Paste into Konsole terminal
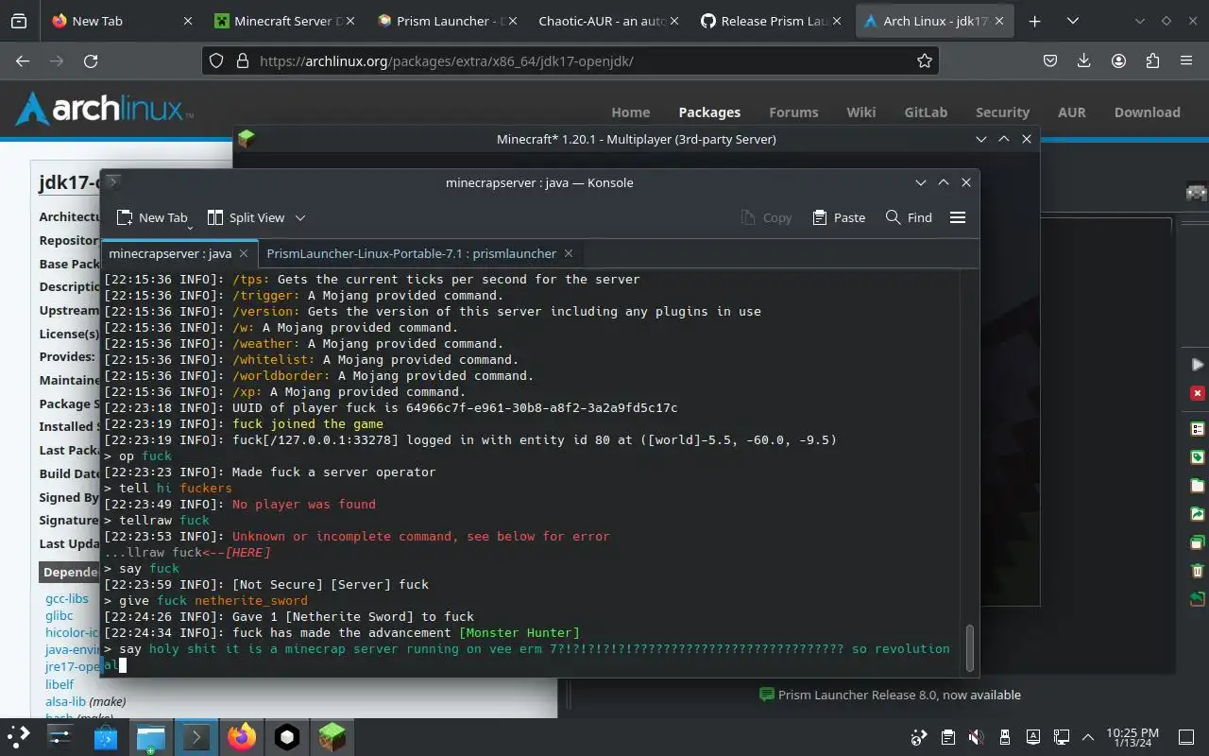Screen dimensions: 1209x756 [839, 217]
